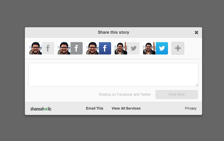Click profile photo beside gray Twitter icon
224x141 pixels.
click(121, 48)
